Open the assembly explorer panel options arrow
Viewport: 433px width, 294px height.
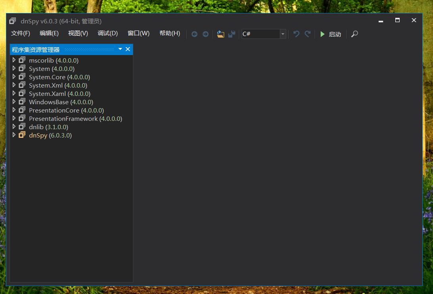(x=120, y=49)
